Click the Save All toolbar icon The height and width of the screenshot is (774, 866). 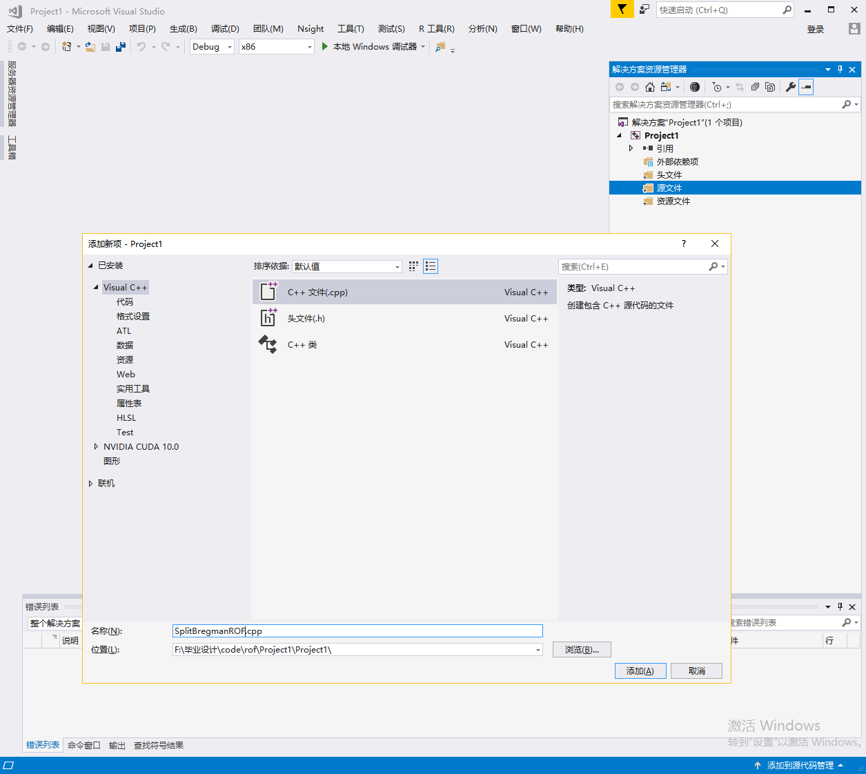tap(121, 46)
